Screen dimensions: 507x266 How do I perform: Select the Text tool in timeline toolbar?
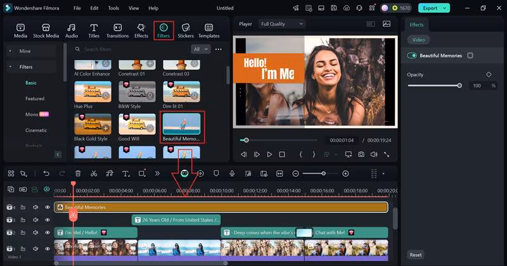pos(125,174)
